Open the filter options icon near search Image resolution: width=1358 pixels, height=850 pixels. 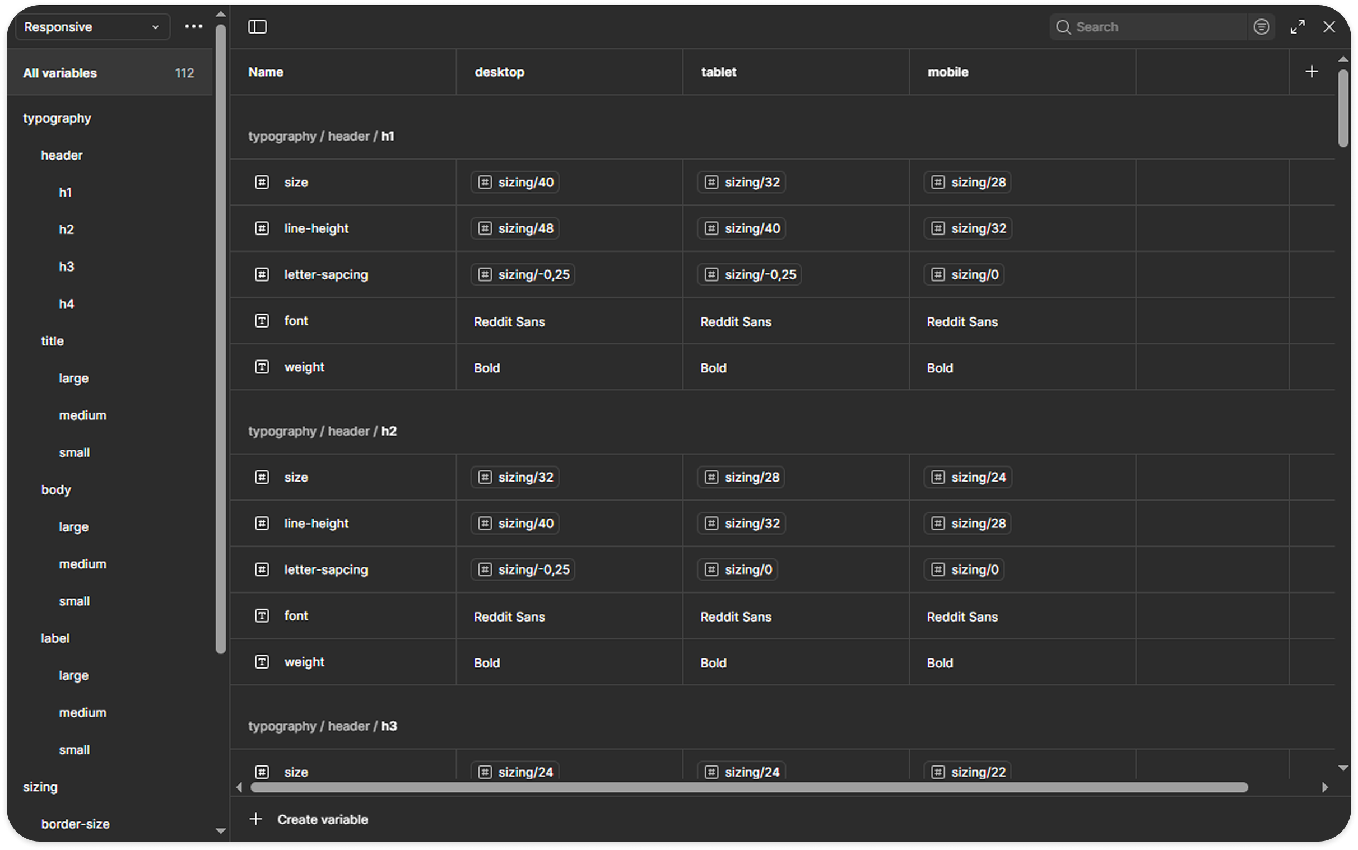(1261, 26)
